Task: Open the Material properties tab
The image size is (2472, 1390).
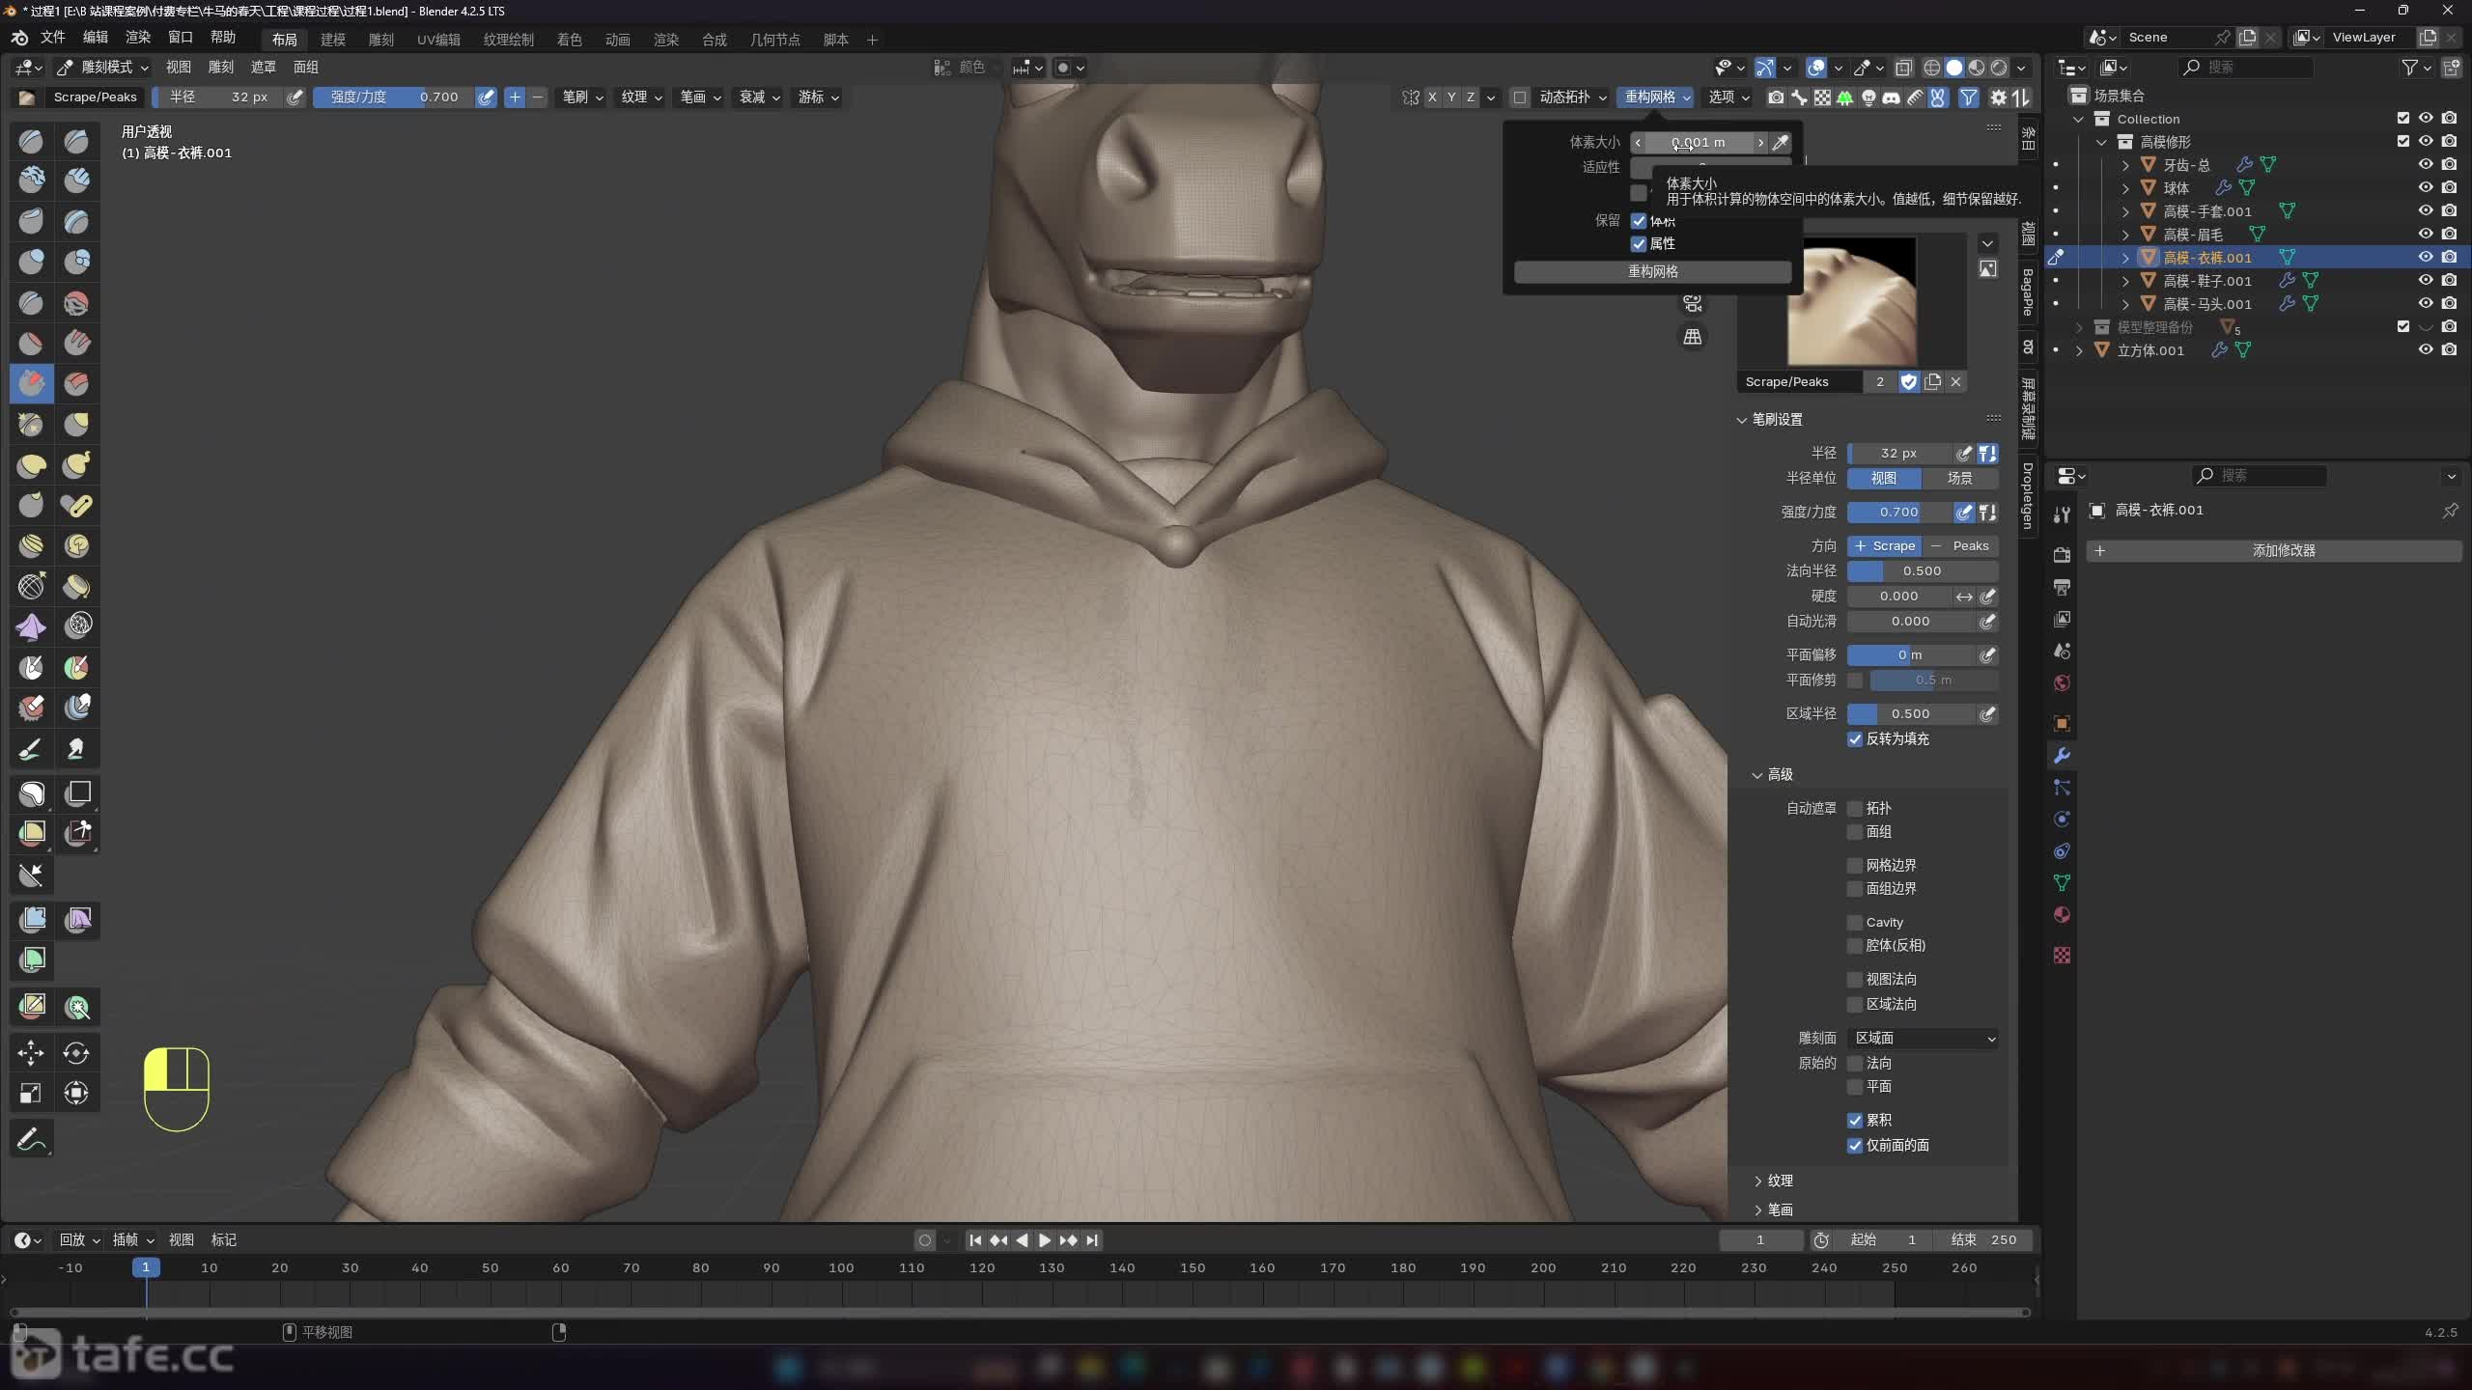Action: pos(2062,914)
